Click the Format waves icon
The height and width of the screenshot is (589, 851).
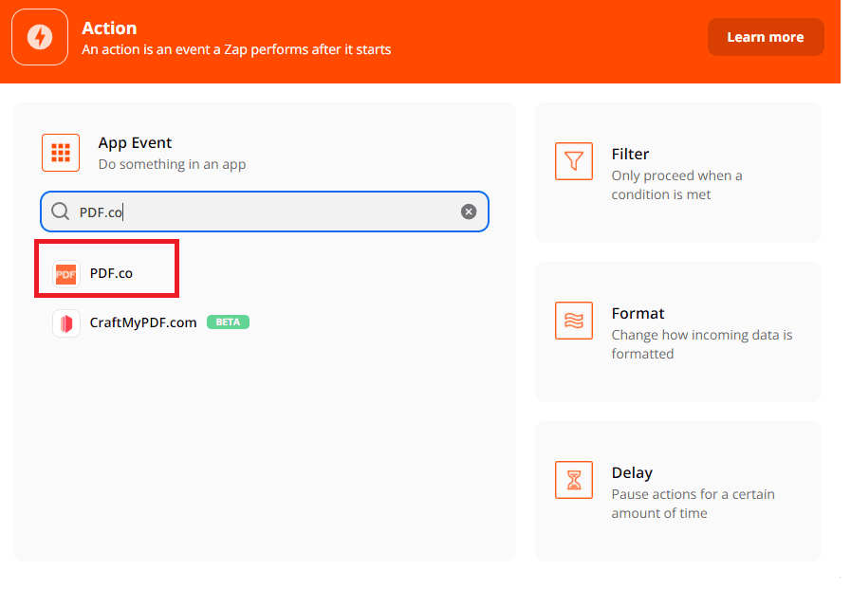coord(573,322)
